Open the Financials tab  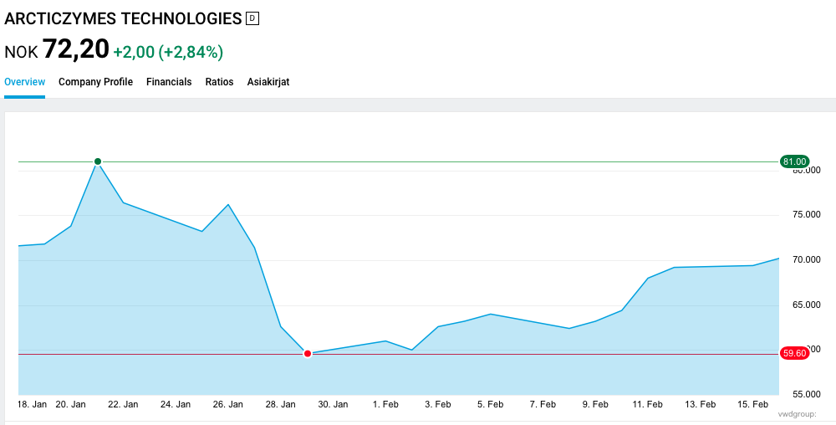click(169, 82)
